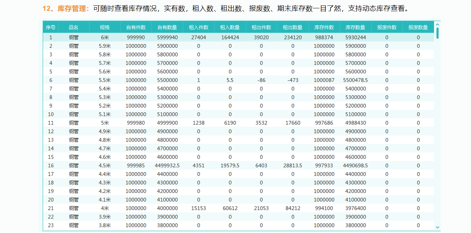Screen dimensions: 471x233
Task: Click the 999980 cell
Action: pyautogui.click(x=136, y=123)
